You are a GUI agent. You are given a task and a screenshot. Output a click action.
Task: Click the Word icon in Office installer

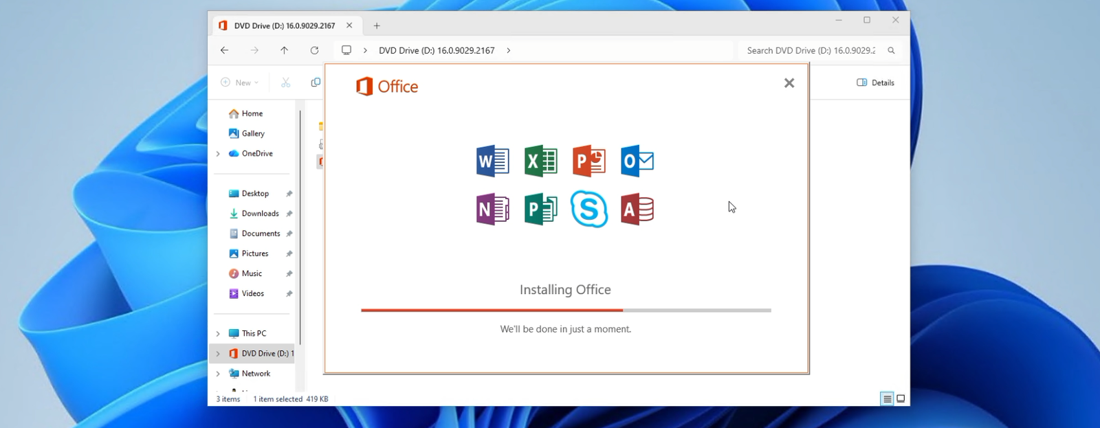[x=493, y=161]
